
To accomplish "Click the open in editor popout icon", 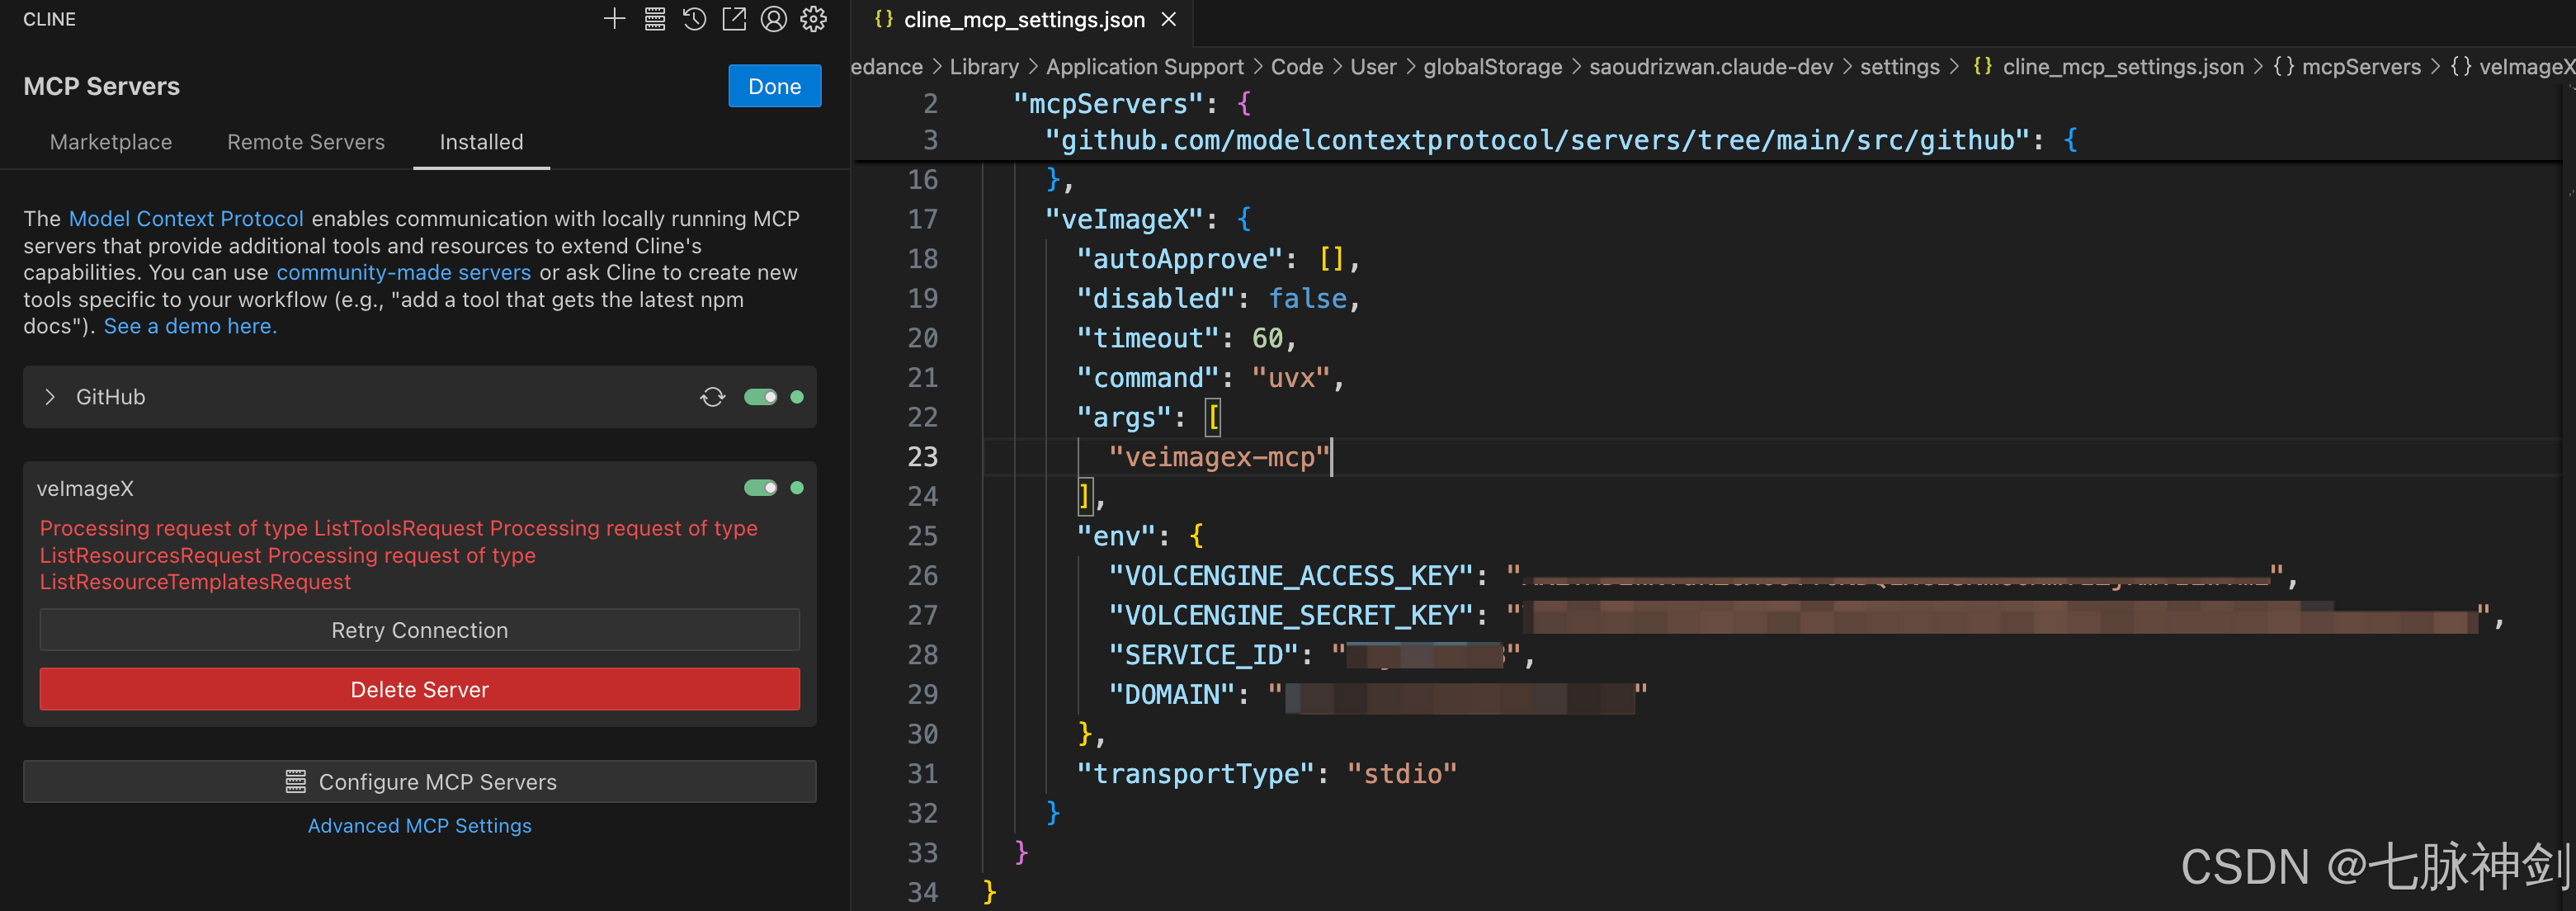I will click(x=734, y=19).
